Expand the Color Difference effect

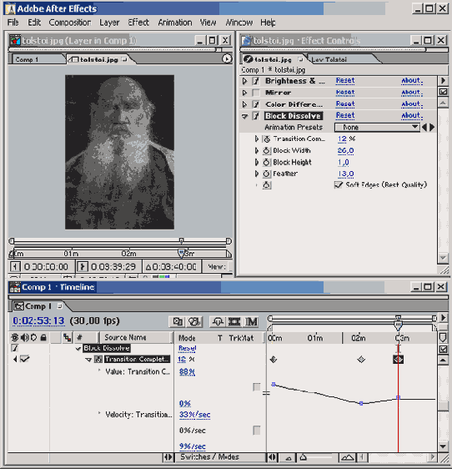tap(244, 104)
